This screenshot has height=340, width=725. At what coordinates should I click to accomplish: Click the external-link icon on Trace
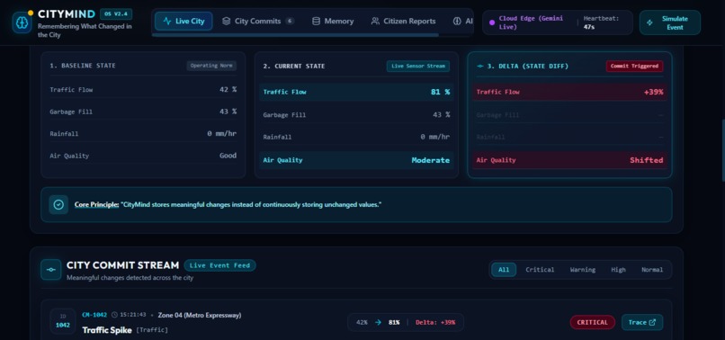[652, 322]
